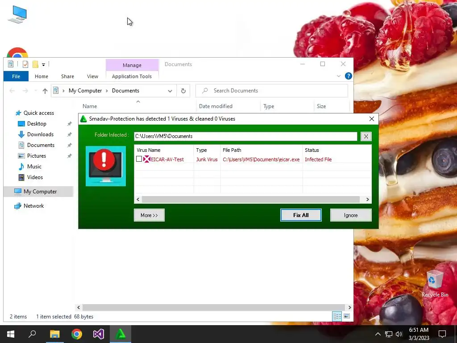
Task: Click the Fix All button
Action: pos(301,215)
